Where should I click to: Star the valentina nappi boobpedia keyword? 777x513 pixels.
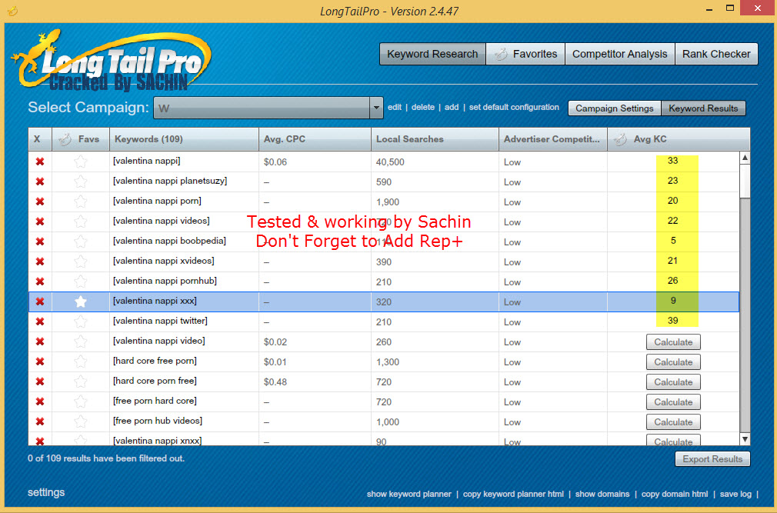(x=81, y=242)
